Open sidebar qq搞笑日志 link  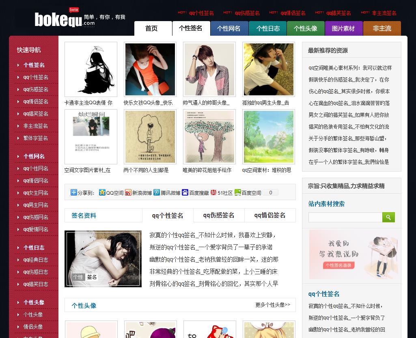coord(36,284)
